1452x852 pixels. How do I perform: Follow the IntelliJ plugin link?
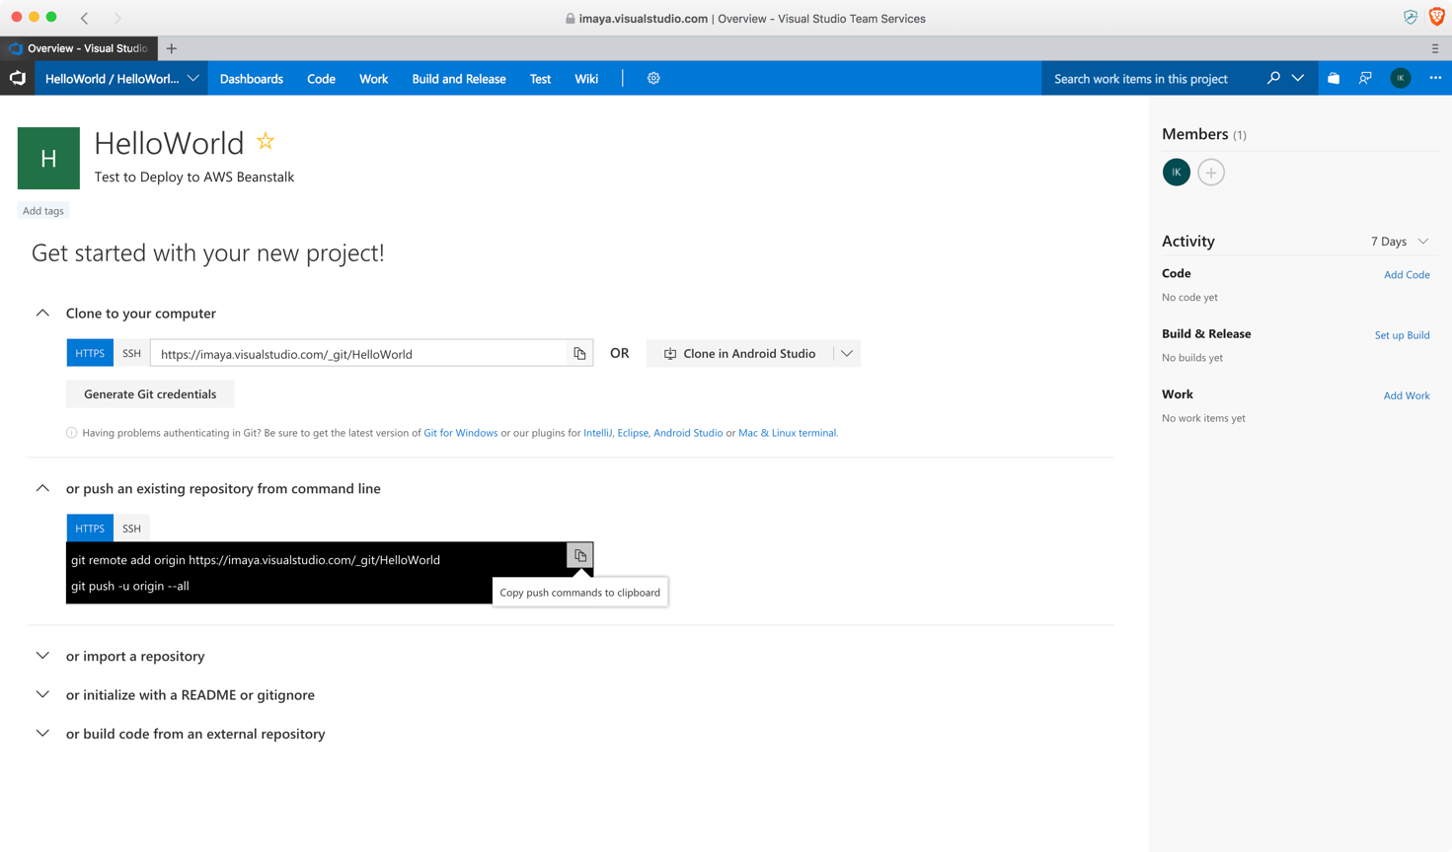(x=597, y=433)
